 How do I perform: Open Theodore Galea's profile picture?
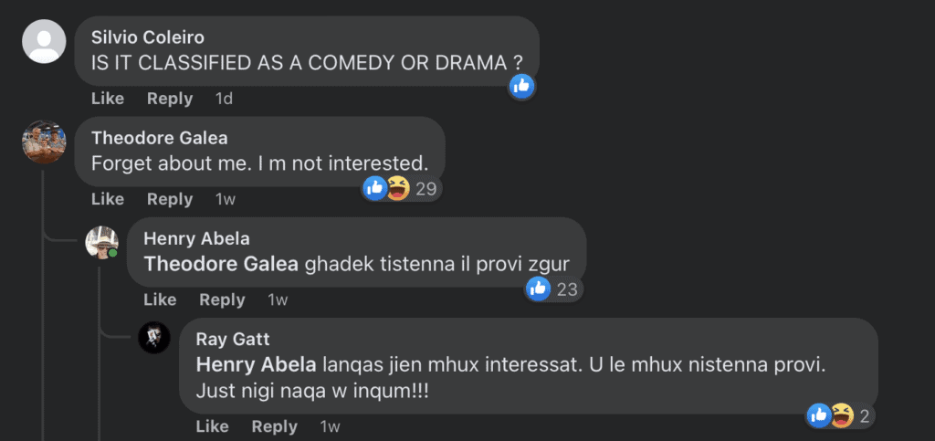pyautogui.click(x=44, y=142)
